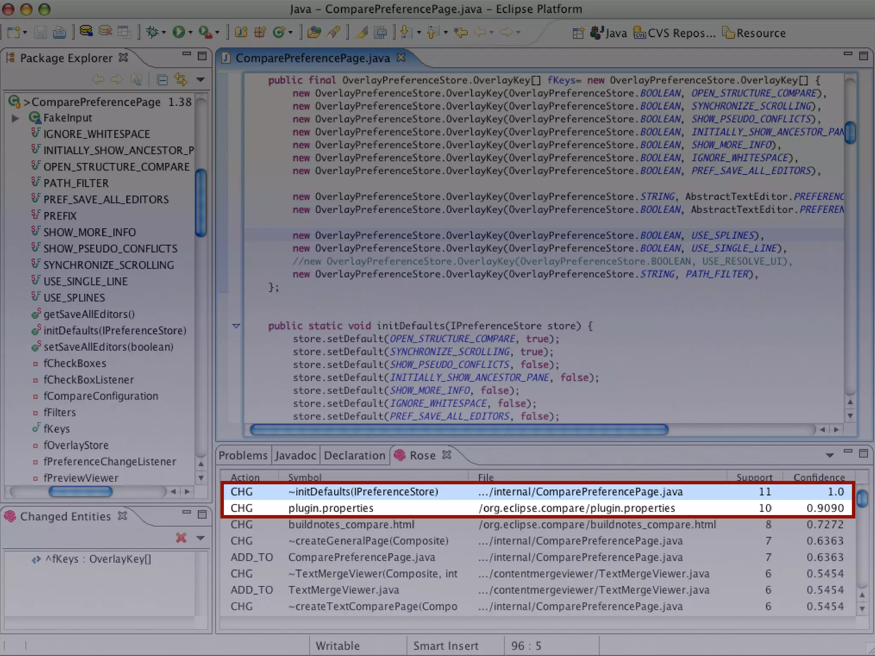Click the Print icon in toolbar
This screenshot has width=875, height=656.
[x=59, y=32]
